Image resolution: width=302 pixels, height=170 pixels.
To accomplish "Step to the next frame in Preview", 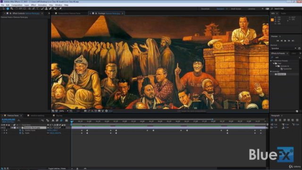I will click(x=289, y=41).
